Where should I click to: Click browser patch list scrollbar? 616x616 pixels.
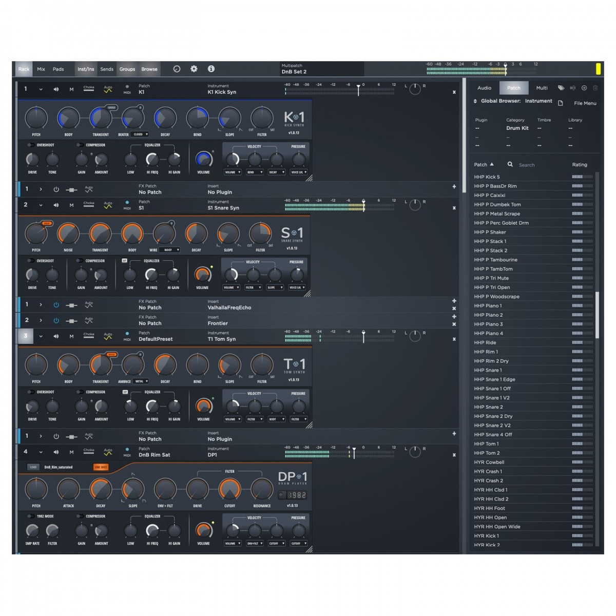pyautogui.click(x=597, y=315)
